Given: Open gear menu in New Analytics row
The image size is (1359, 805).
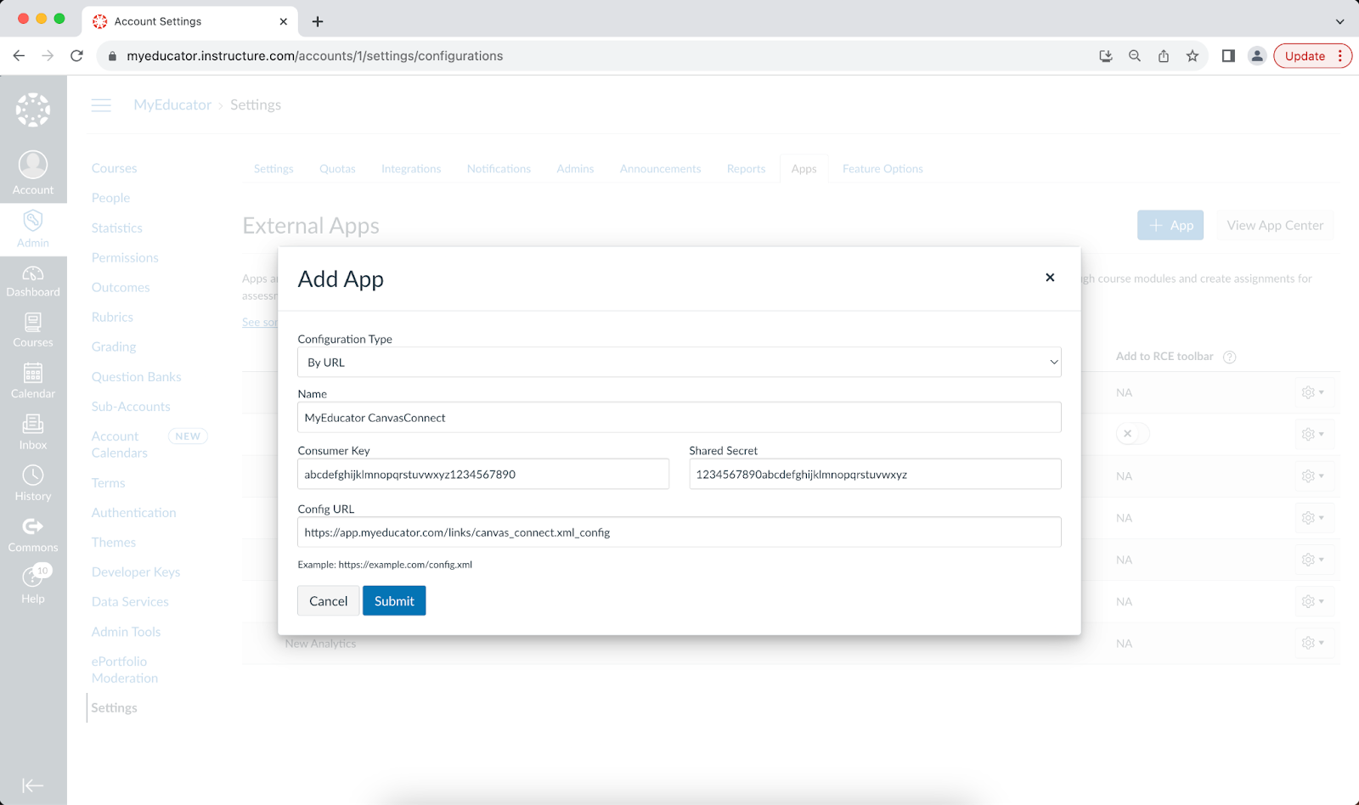Looking at the screenshot, I should pos(1313,643).
